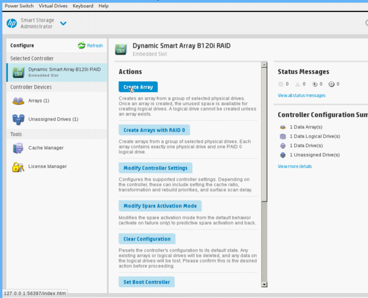
Task: Click Create Arrays with RAID 0
Action: (154, 130)
